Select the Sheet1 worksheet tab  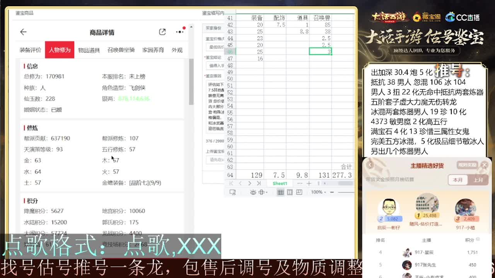pos(280,183)
